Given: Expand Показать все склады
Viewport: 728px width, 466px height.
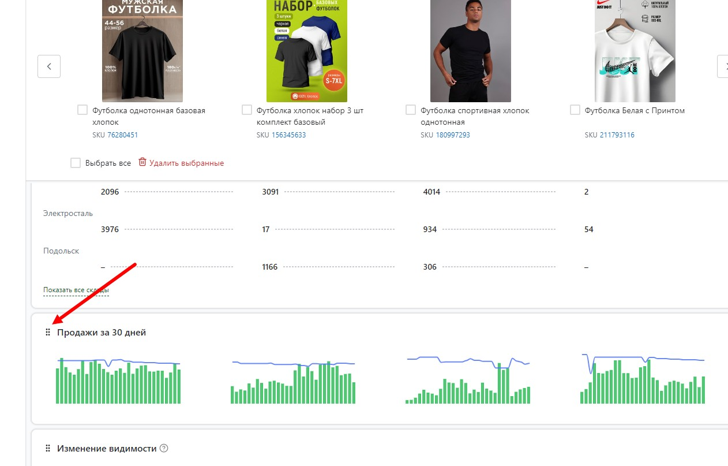Looking at the screenshot, I should [x=76, y=290].
